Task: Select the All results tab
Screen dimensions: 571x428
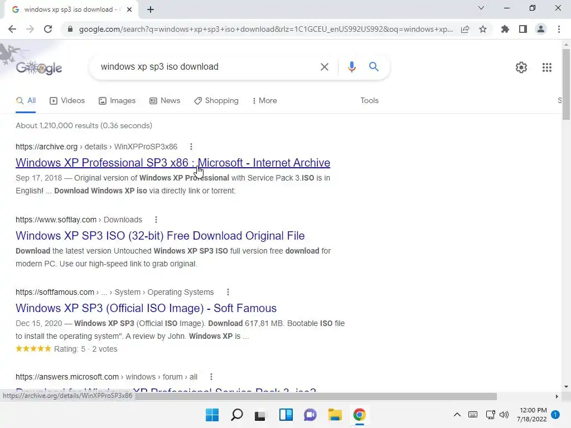Action: 26,100
